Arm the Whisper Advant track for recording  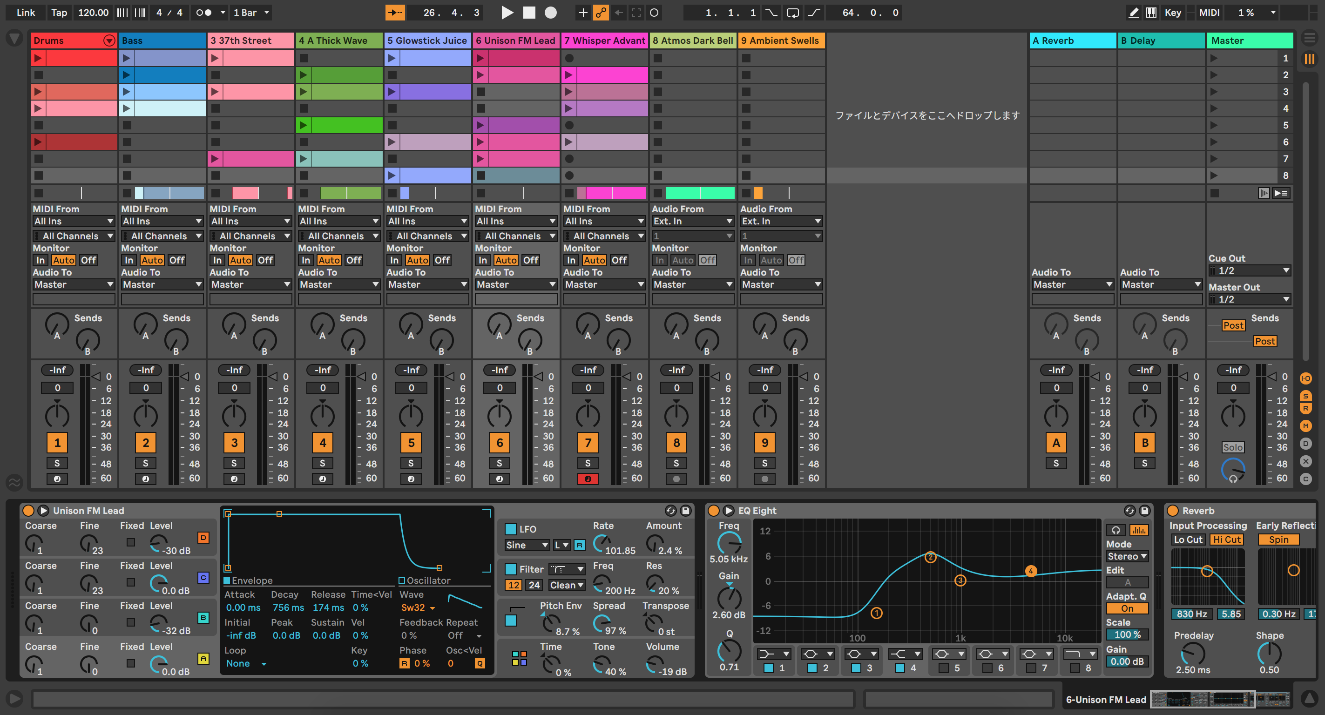pyautogui.click(x=588, y=479)
